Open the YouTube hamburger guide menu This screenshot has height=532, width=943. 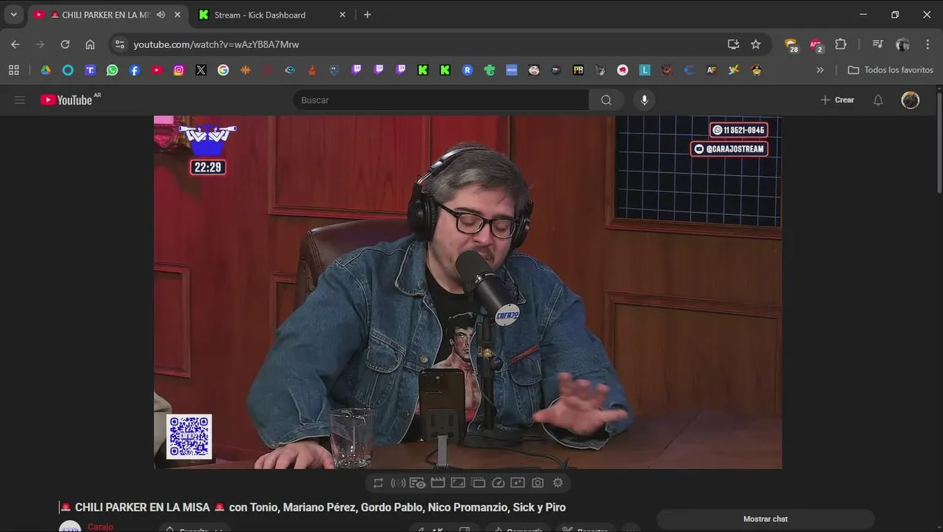coord(20,100)
